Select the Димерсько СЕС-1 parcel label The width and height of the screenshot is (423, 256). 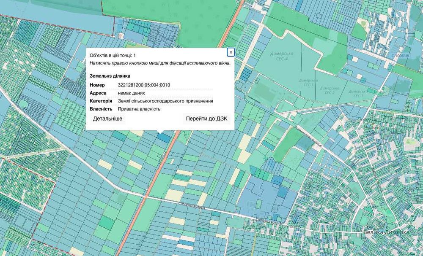[358, 94]
